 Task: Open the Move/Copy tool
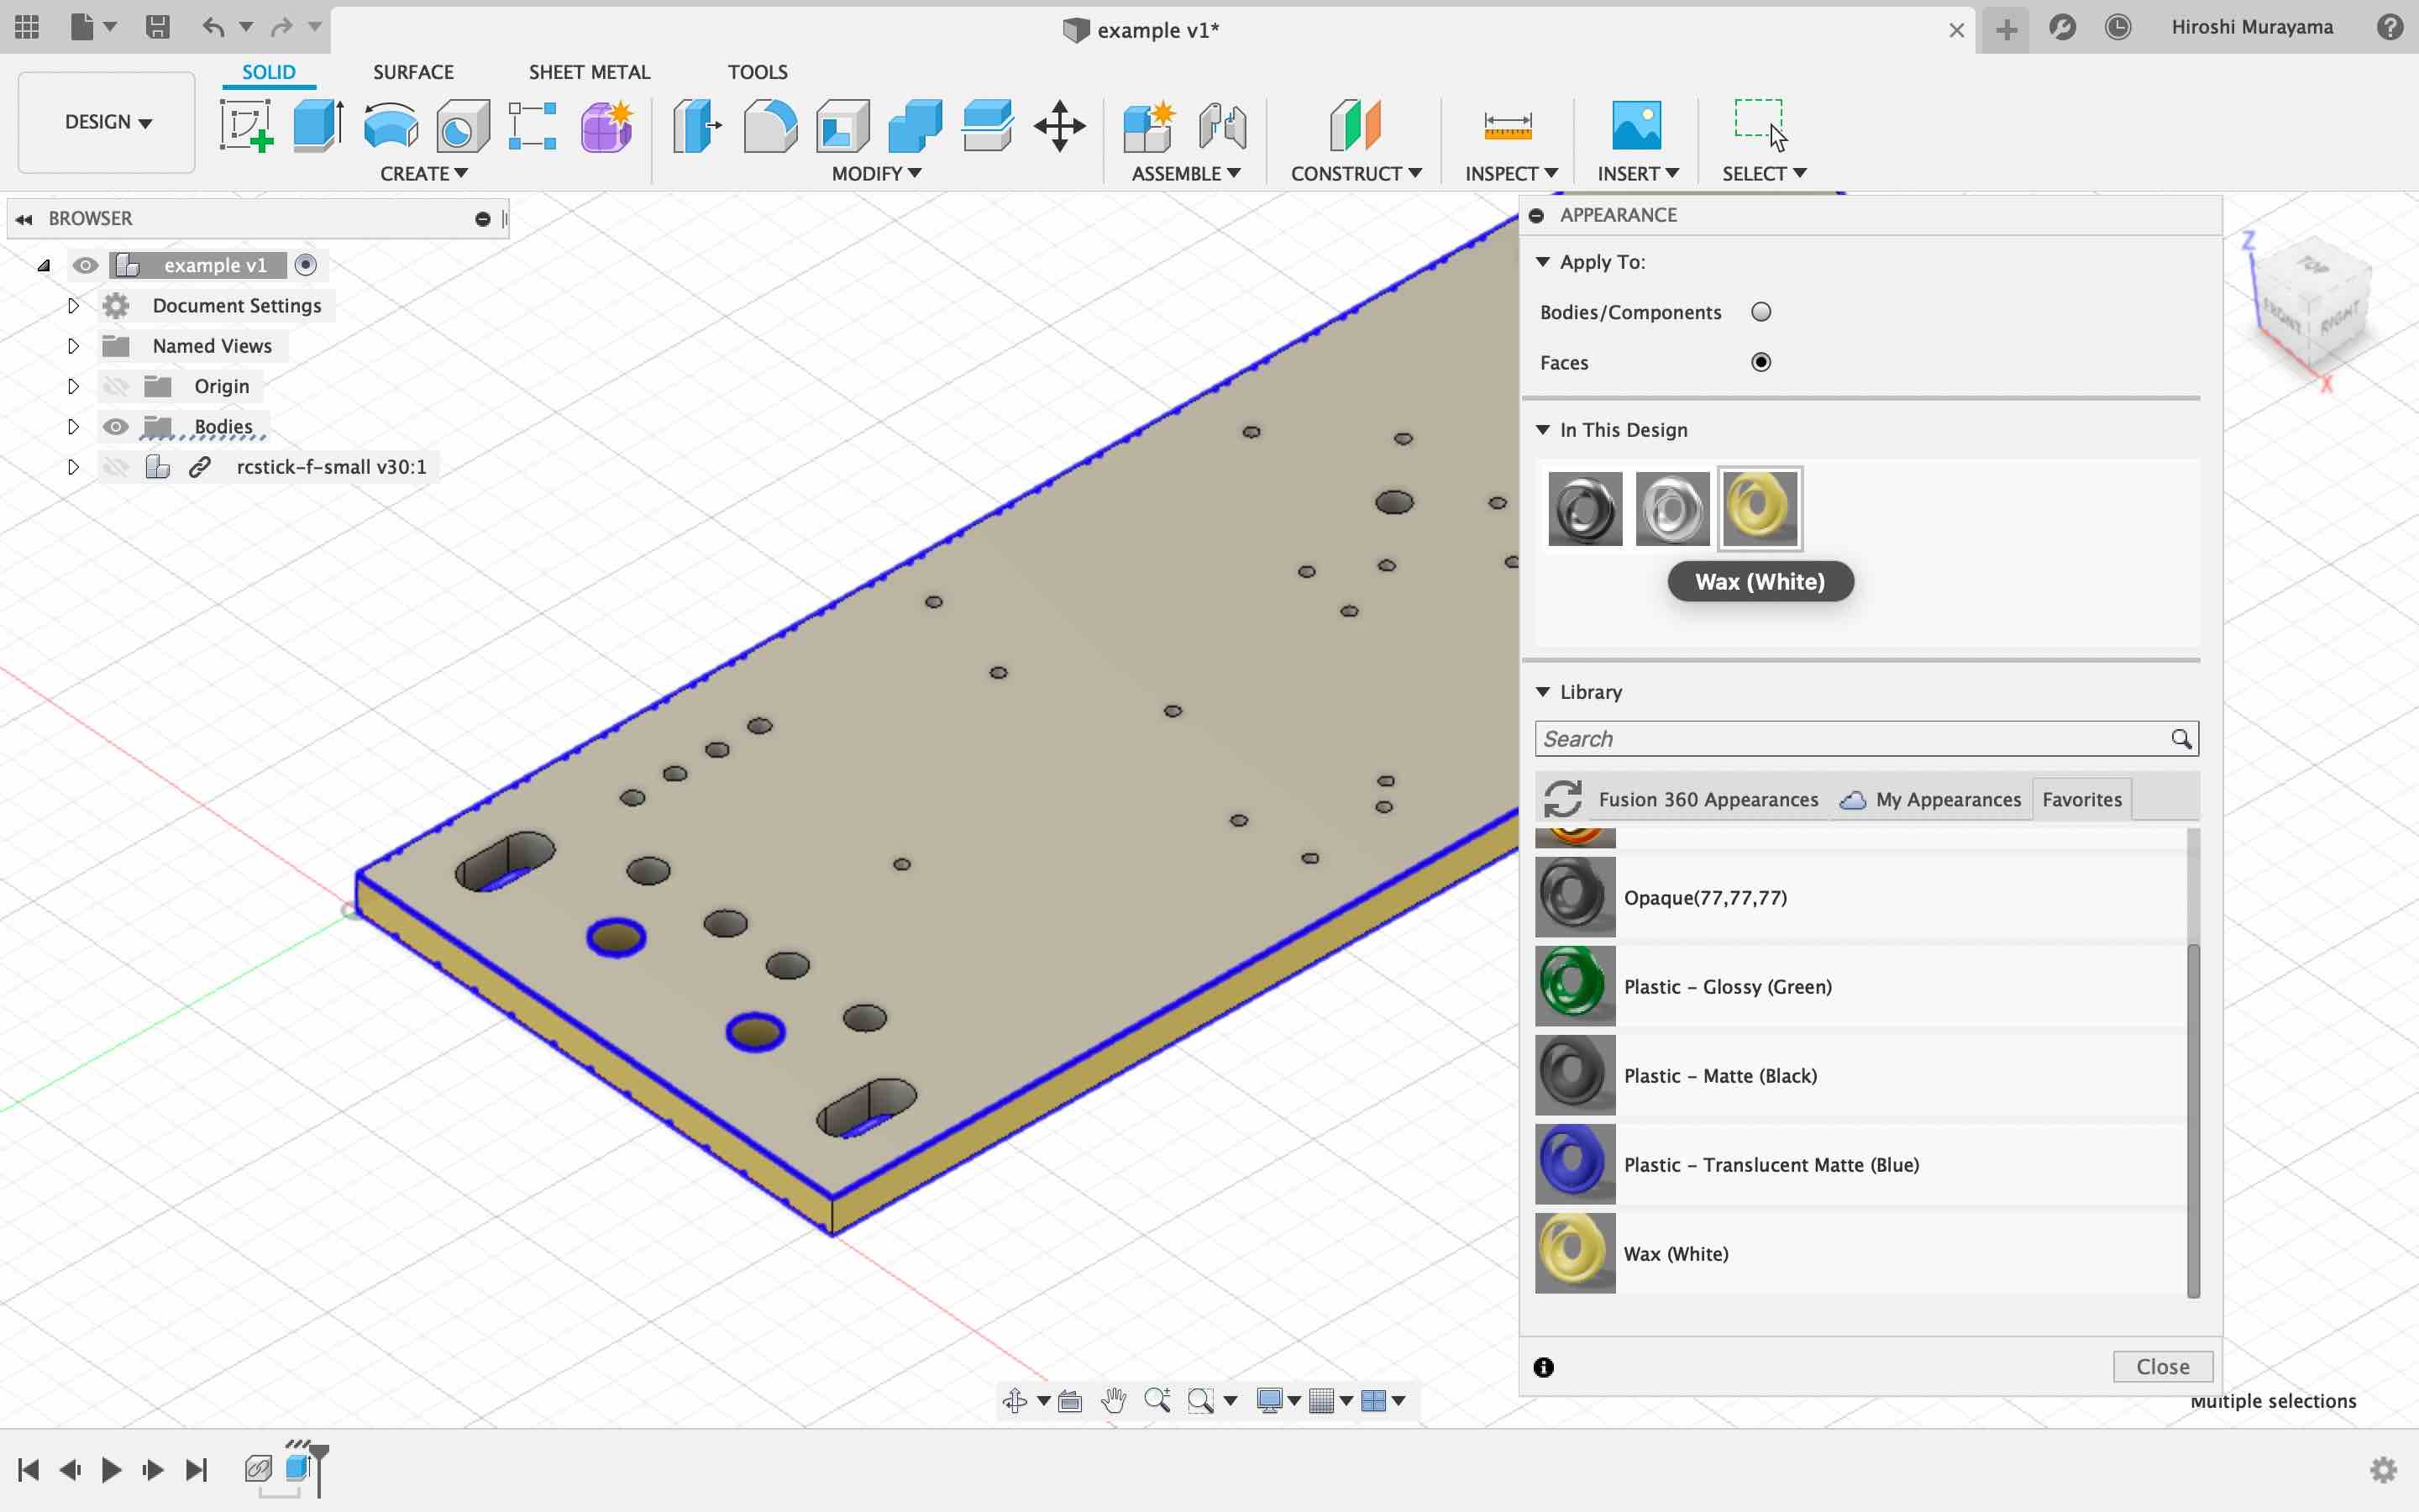click(1059, 126)
